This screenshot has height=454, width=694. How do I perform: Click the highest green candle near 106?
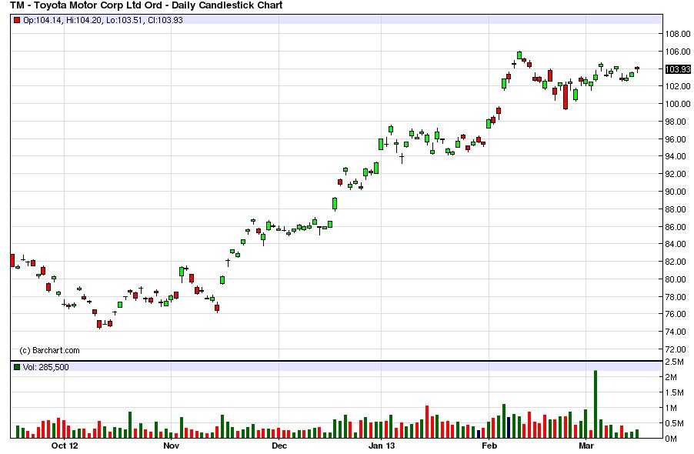point(519,55)
